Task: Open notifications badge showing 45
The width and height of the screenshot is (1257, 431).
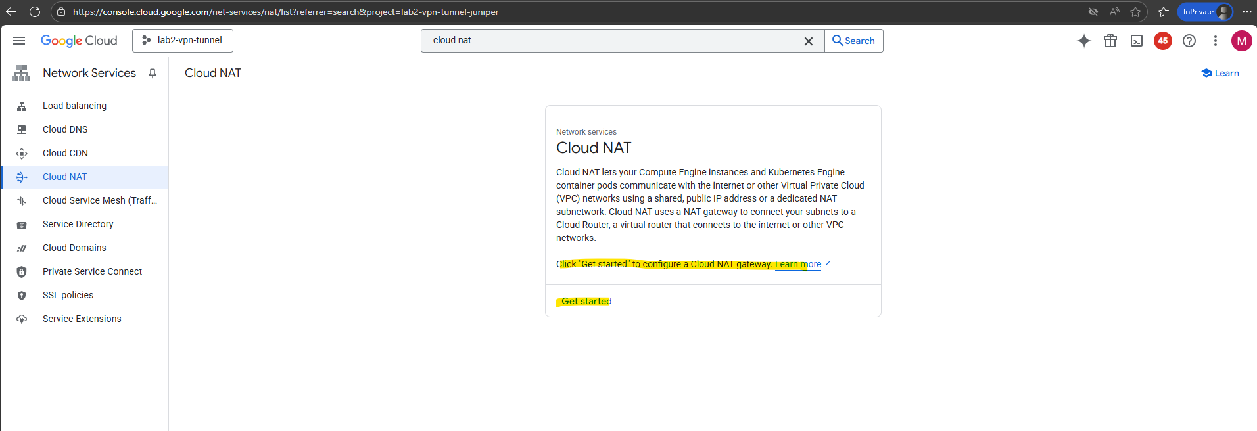Action: point(1163,41)
